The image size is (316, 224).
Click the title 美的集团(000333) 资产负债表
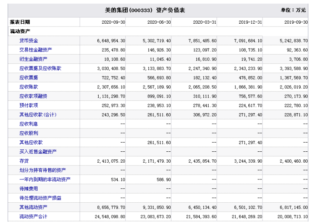[x=145, y=10]
